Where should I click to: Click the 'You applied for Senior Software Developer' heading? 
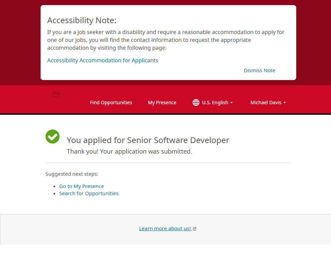148,140
